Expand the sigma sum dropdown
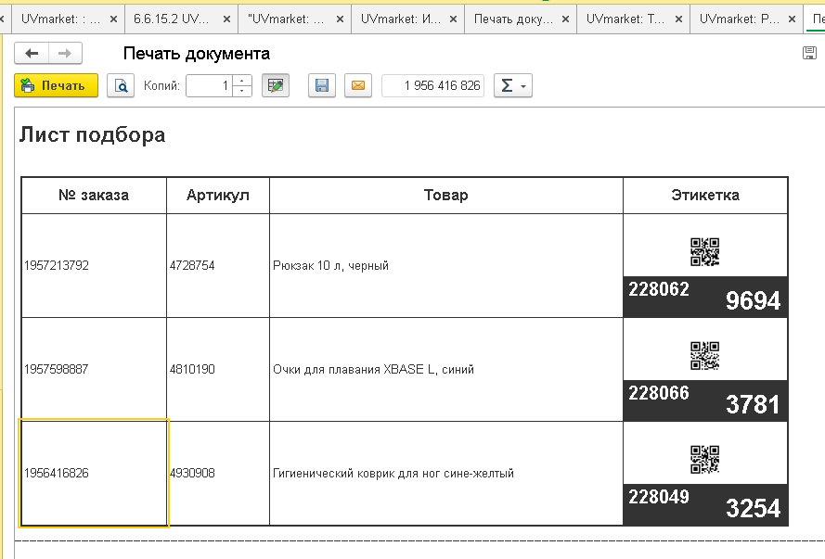This screenshot has height=559, width=825. click(513, 85)
